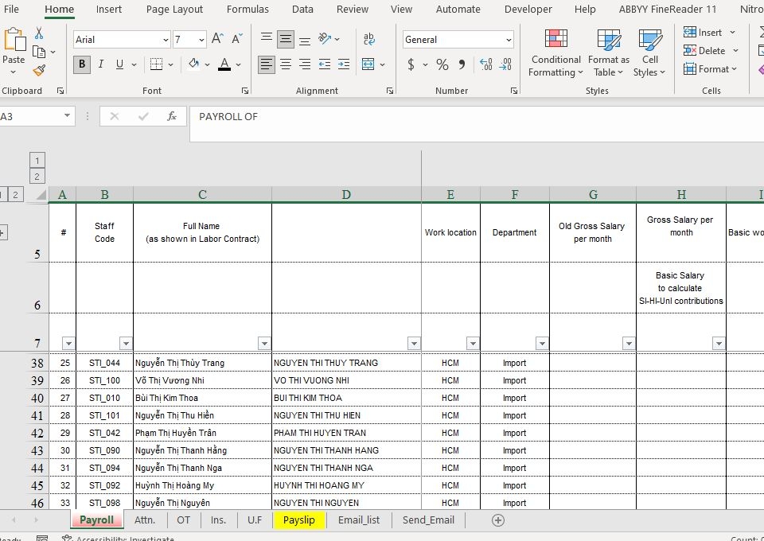
Task: Open the font name Arial dropdown
Action: tap(166, 40)
